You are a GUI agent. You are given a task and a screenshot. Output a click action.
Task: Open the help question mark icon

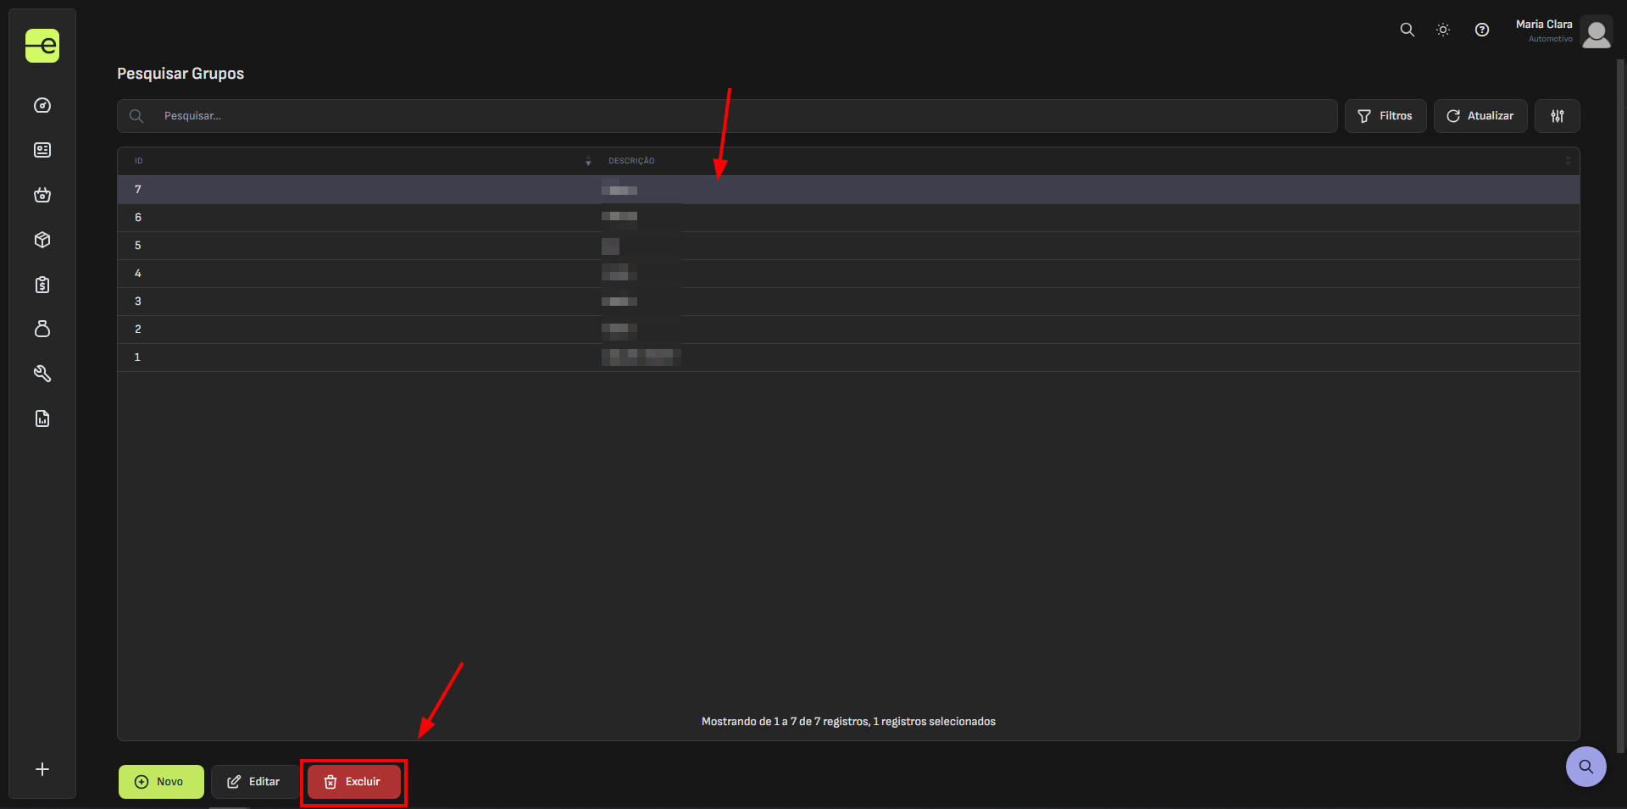point(1482,30)
